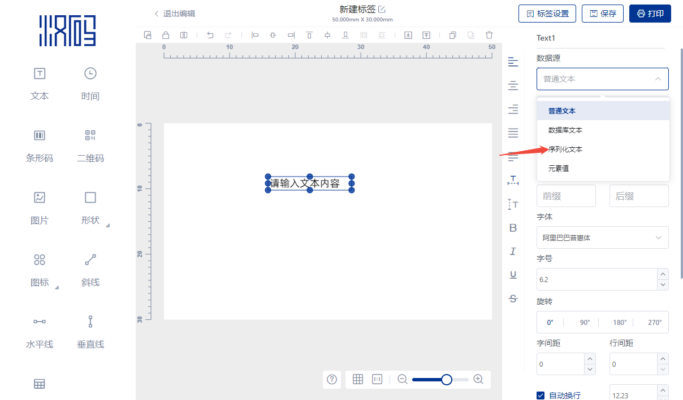Select the 斜线 diagonal line tool
Viewport: 683px width, 400px height.
tap(90, 269)
